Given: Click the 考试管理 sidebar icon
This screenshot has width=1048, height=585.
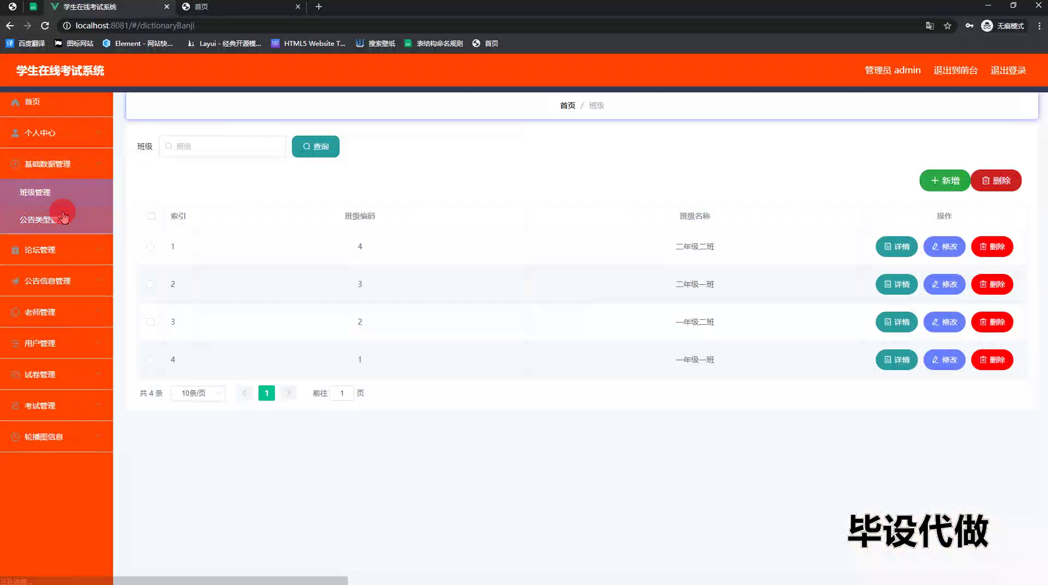Looking at the screenshot, I should 15,405.
